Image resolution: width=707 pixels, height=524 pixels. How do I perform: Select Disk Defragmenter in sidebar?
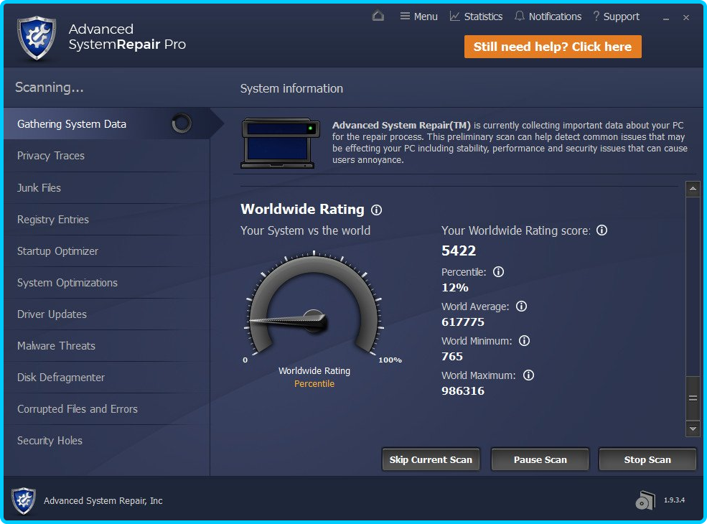[x=106, y=377]
